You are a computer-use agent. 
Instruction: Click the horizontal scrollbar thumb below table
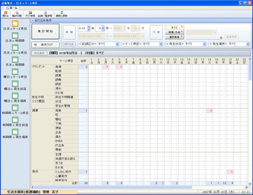click(113, 187)
